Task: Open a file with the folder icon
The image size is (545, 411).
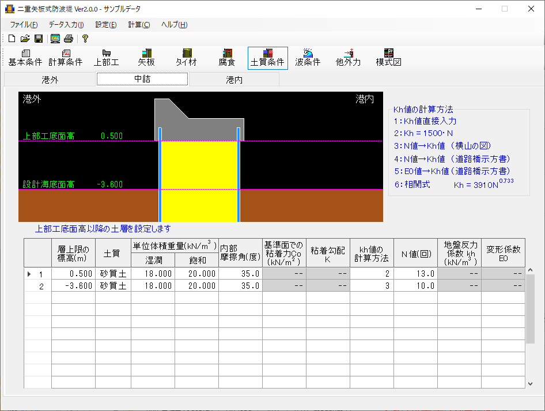Action: click(25, 39)
